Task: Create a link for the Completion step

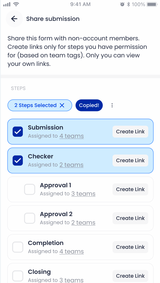Action: coord(130,247)
